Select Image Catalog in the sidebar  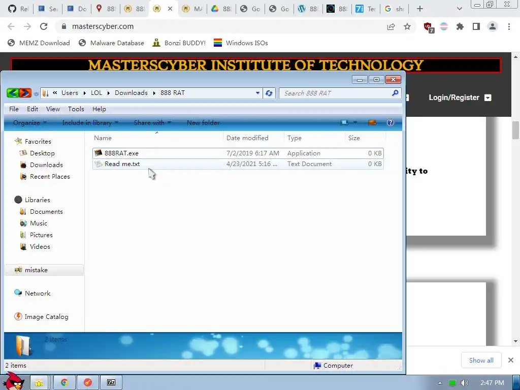(42, 317)
